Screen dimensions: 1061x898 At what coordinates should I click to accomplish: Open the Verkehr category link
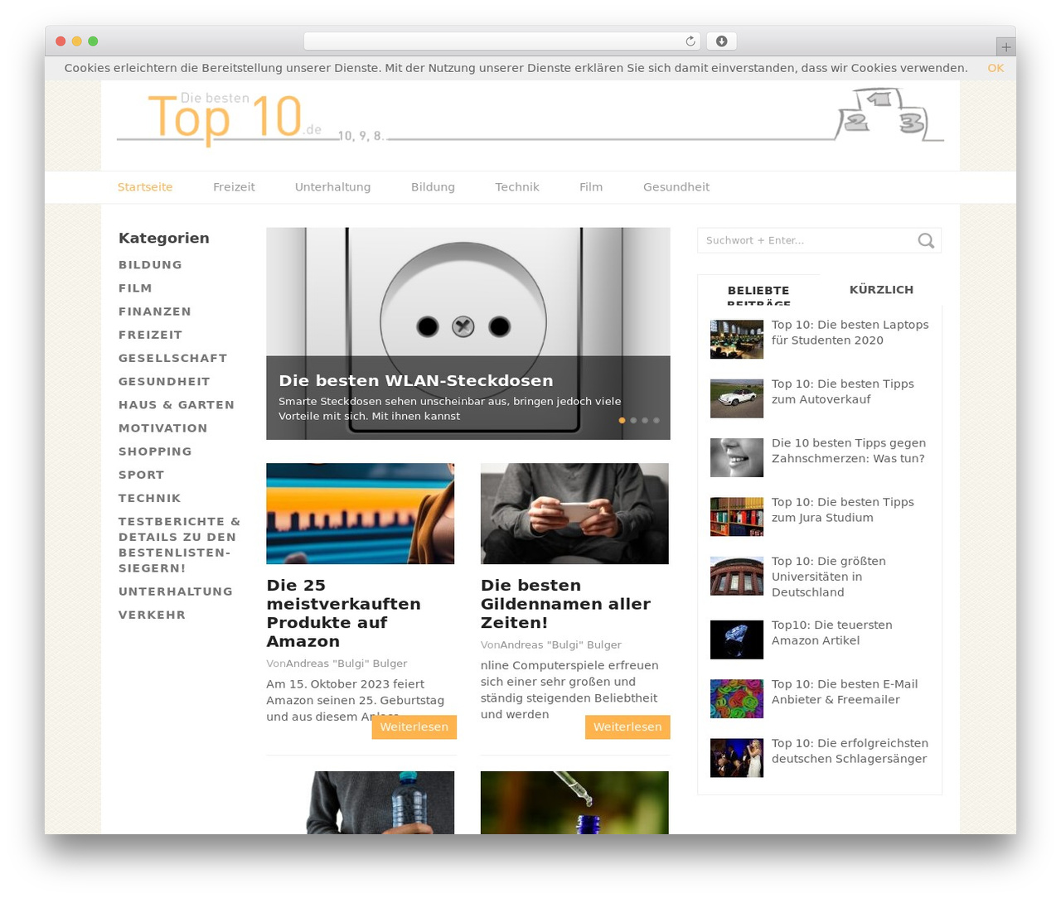tap(152, 615)
